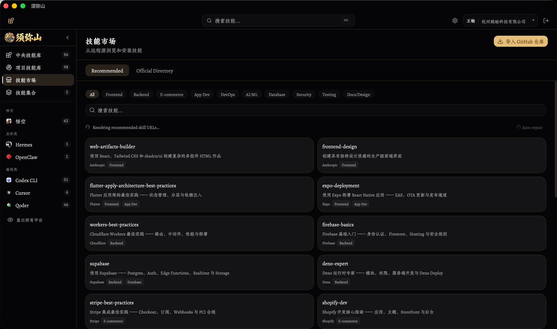Filter skills by DevOps category
This screenshot has width=557, height=329.
[x=228, y=94]
